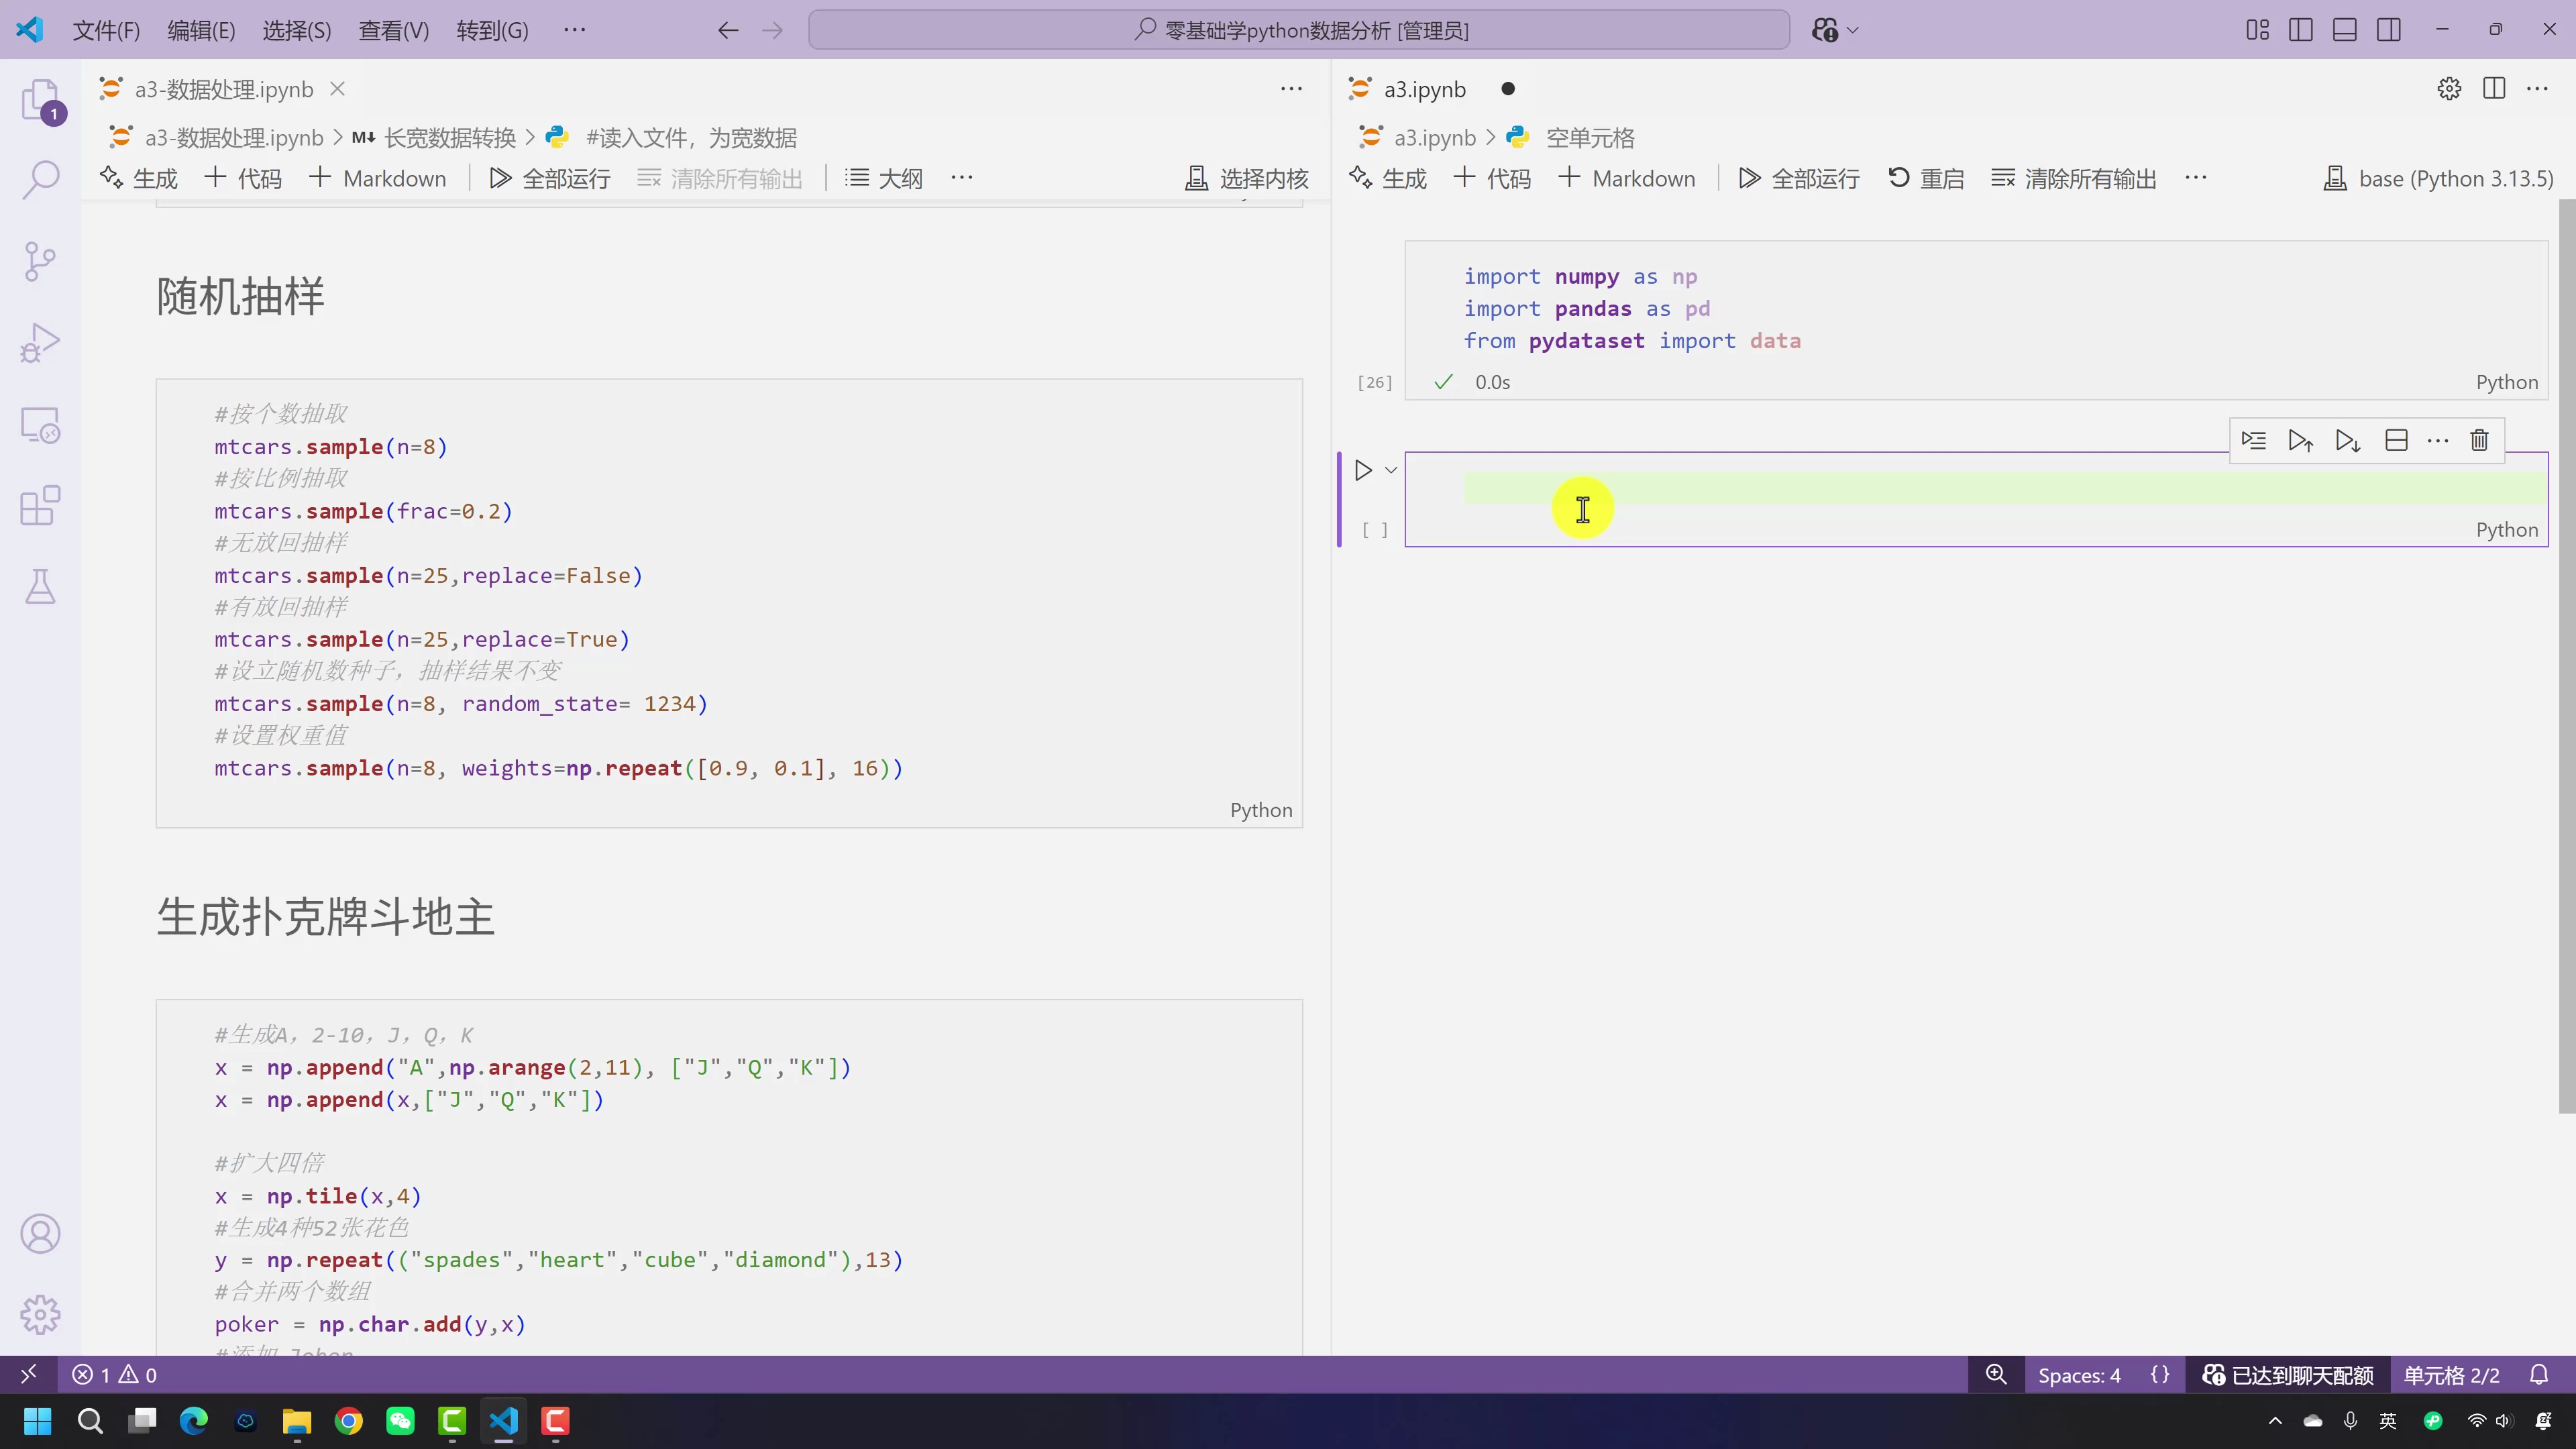Open customize layout button in title bar
The width and height of the screenshot is (2576, 1449).
pyautogui.click(x=2257, y=30)
